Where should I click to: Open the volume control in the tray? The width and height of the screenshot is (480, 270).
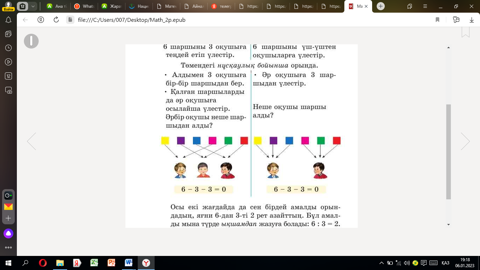click(407, 263)
